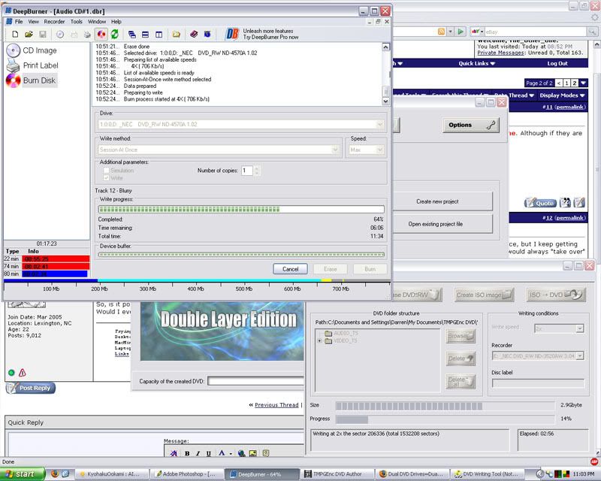
Task: Click the Disc label input field
Action: [538, 383]
